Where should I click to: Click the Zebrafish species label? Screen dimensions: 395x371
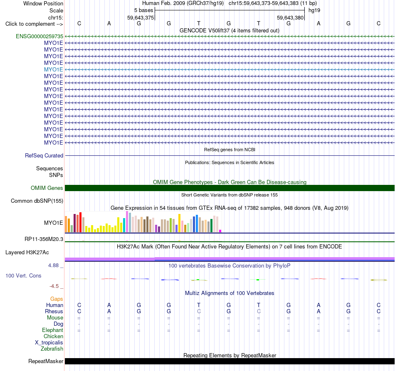[52, 349]
